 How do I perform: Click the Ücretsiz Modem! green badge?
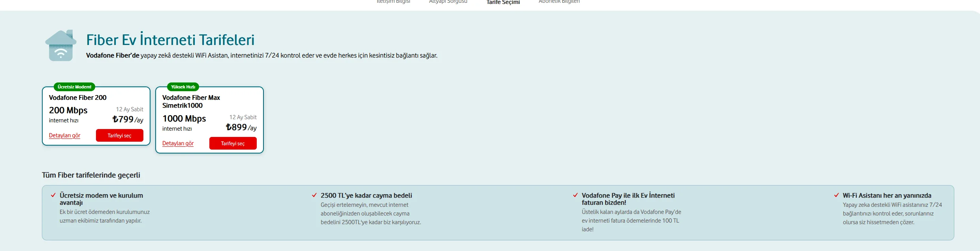click(x=74, y=87)
